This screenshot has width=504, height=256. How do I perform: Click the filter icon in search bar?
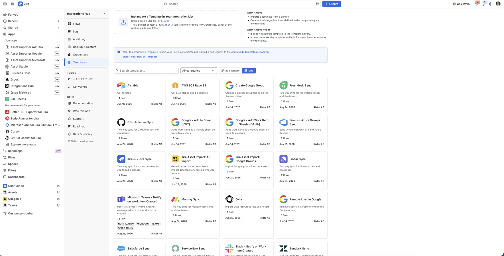[317, 4]
